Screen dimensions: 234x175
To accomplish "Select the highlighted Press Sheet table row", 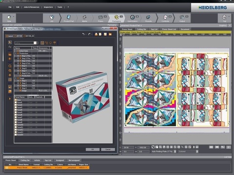I will pyautogui.click(x=47, y=168).
